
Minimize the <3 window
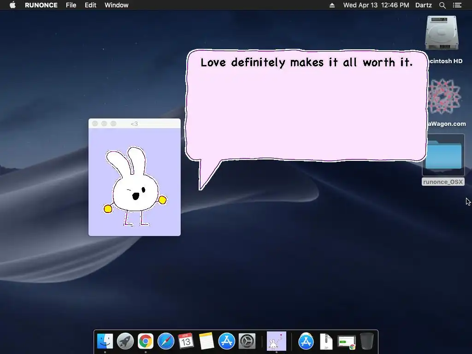click(104, 124)
